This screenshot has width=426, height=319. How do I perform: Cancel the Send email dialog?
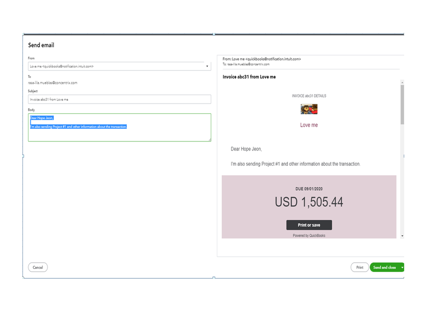[38, 267]
